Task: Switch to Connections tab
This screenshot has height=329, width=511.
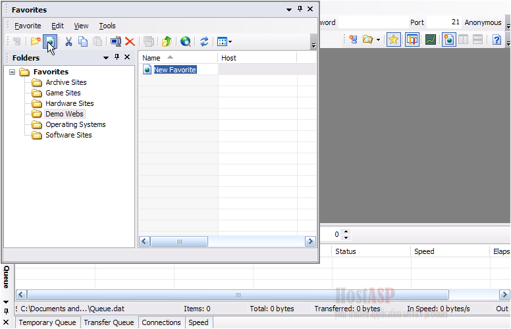Action: click(x=161, y=322)
